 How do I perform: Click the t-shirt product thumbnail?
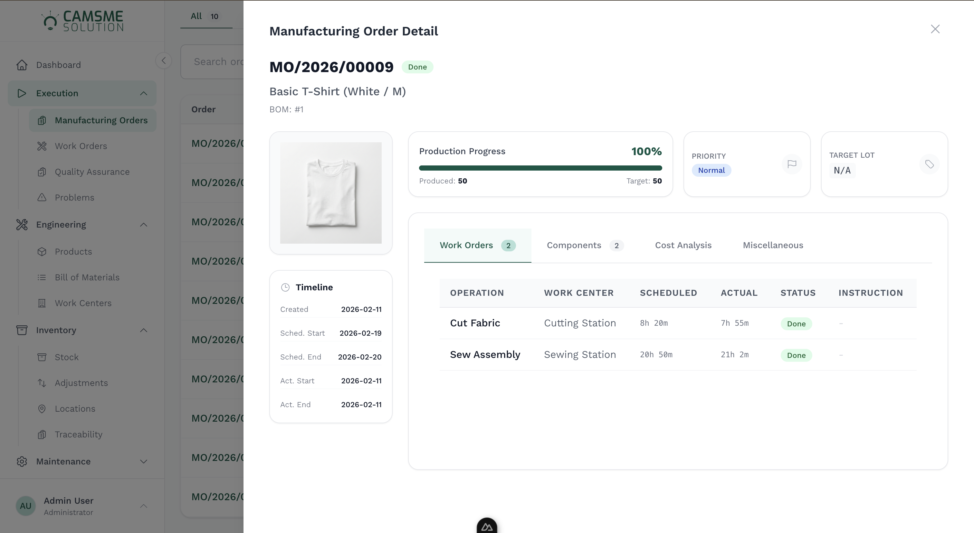(x=331, y=193)
